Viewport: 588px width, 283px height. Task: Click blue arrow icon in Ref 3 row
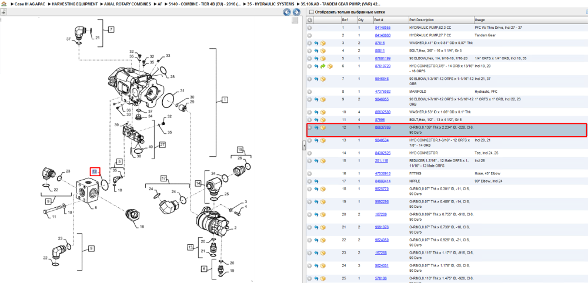316,43
